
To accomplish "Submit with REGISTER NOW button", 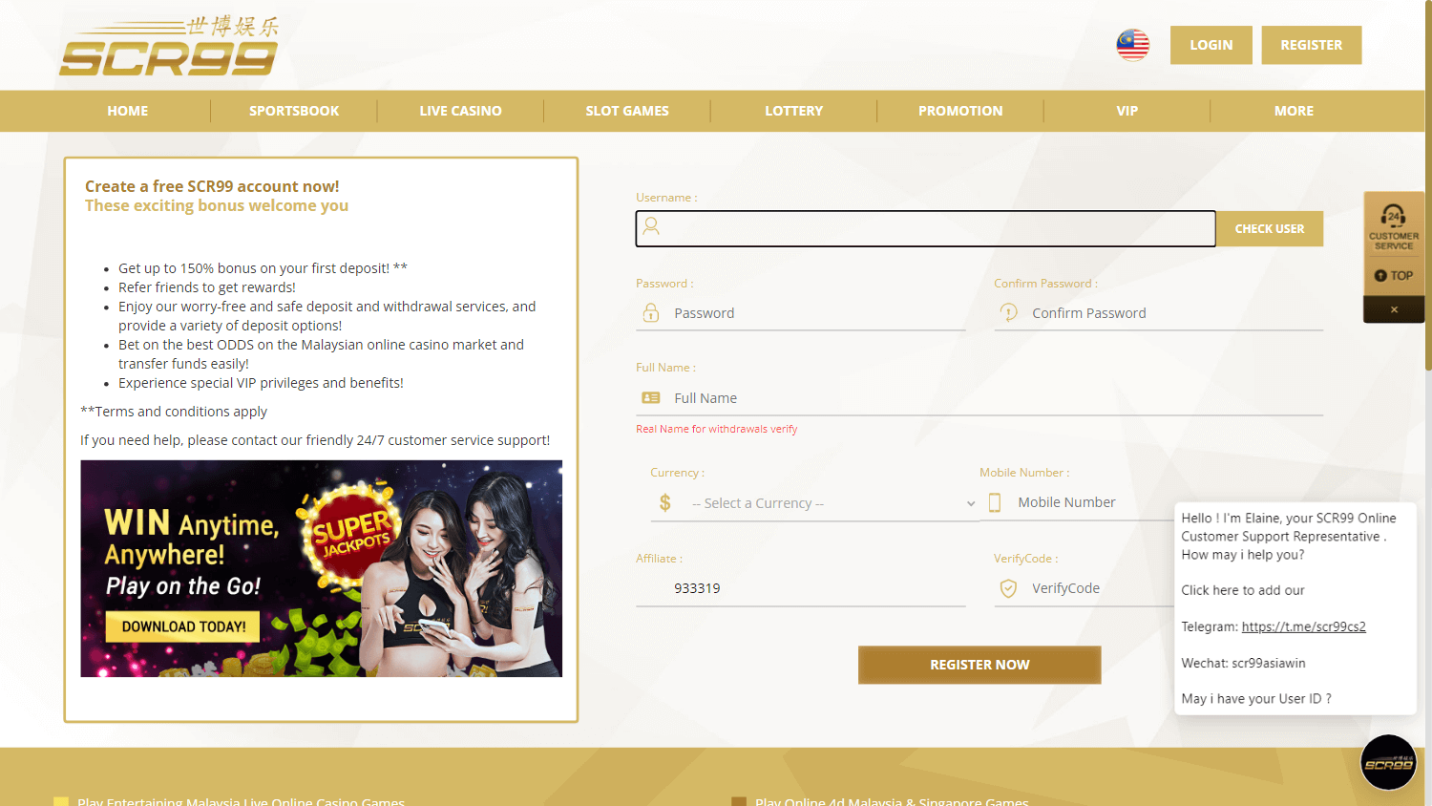I will coord(979,665).
